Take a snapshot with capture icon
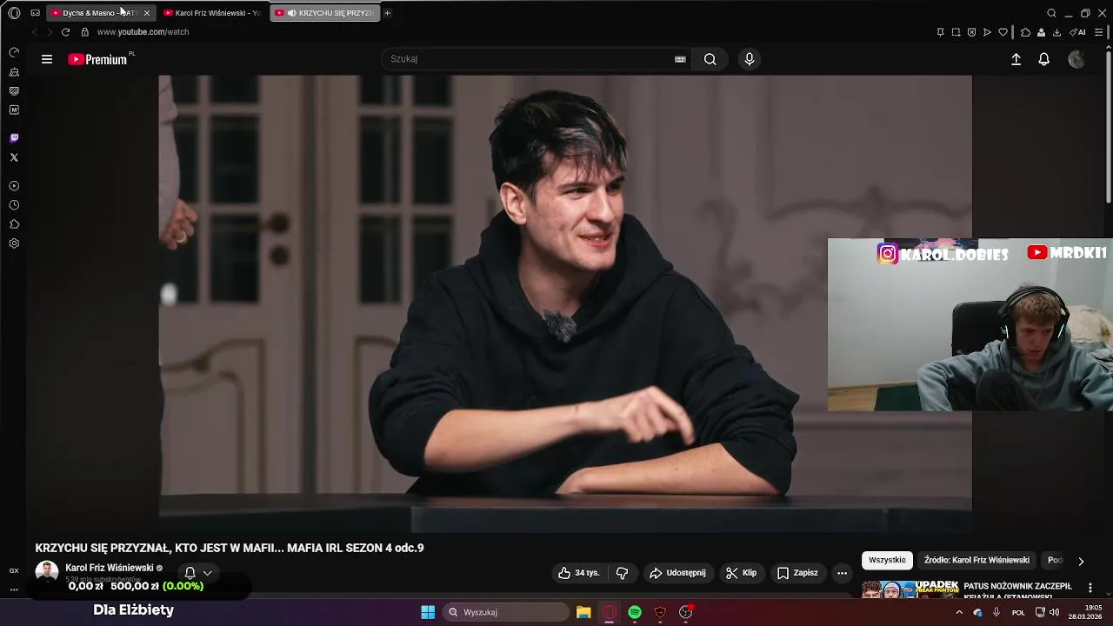This screenshot has height=626, width=1113. [x=956, y=32]
